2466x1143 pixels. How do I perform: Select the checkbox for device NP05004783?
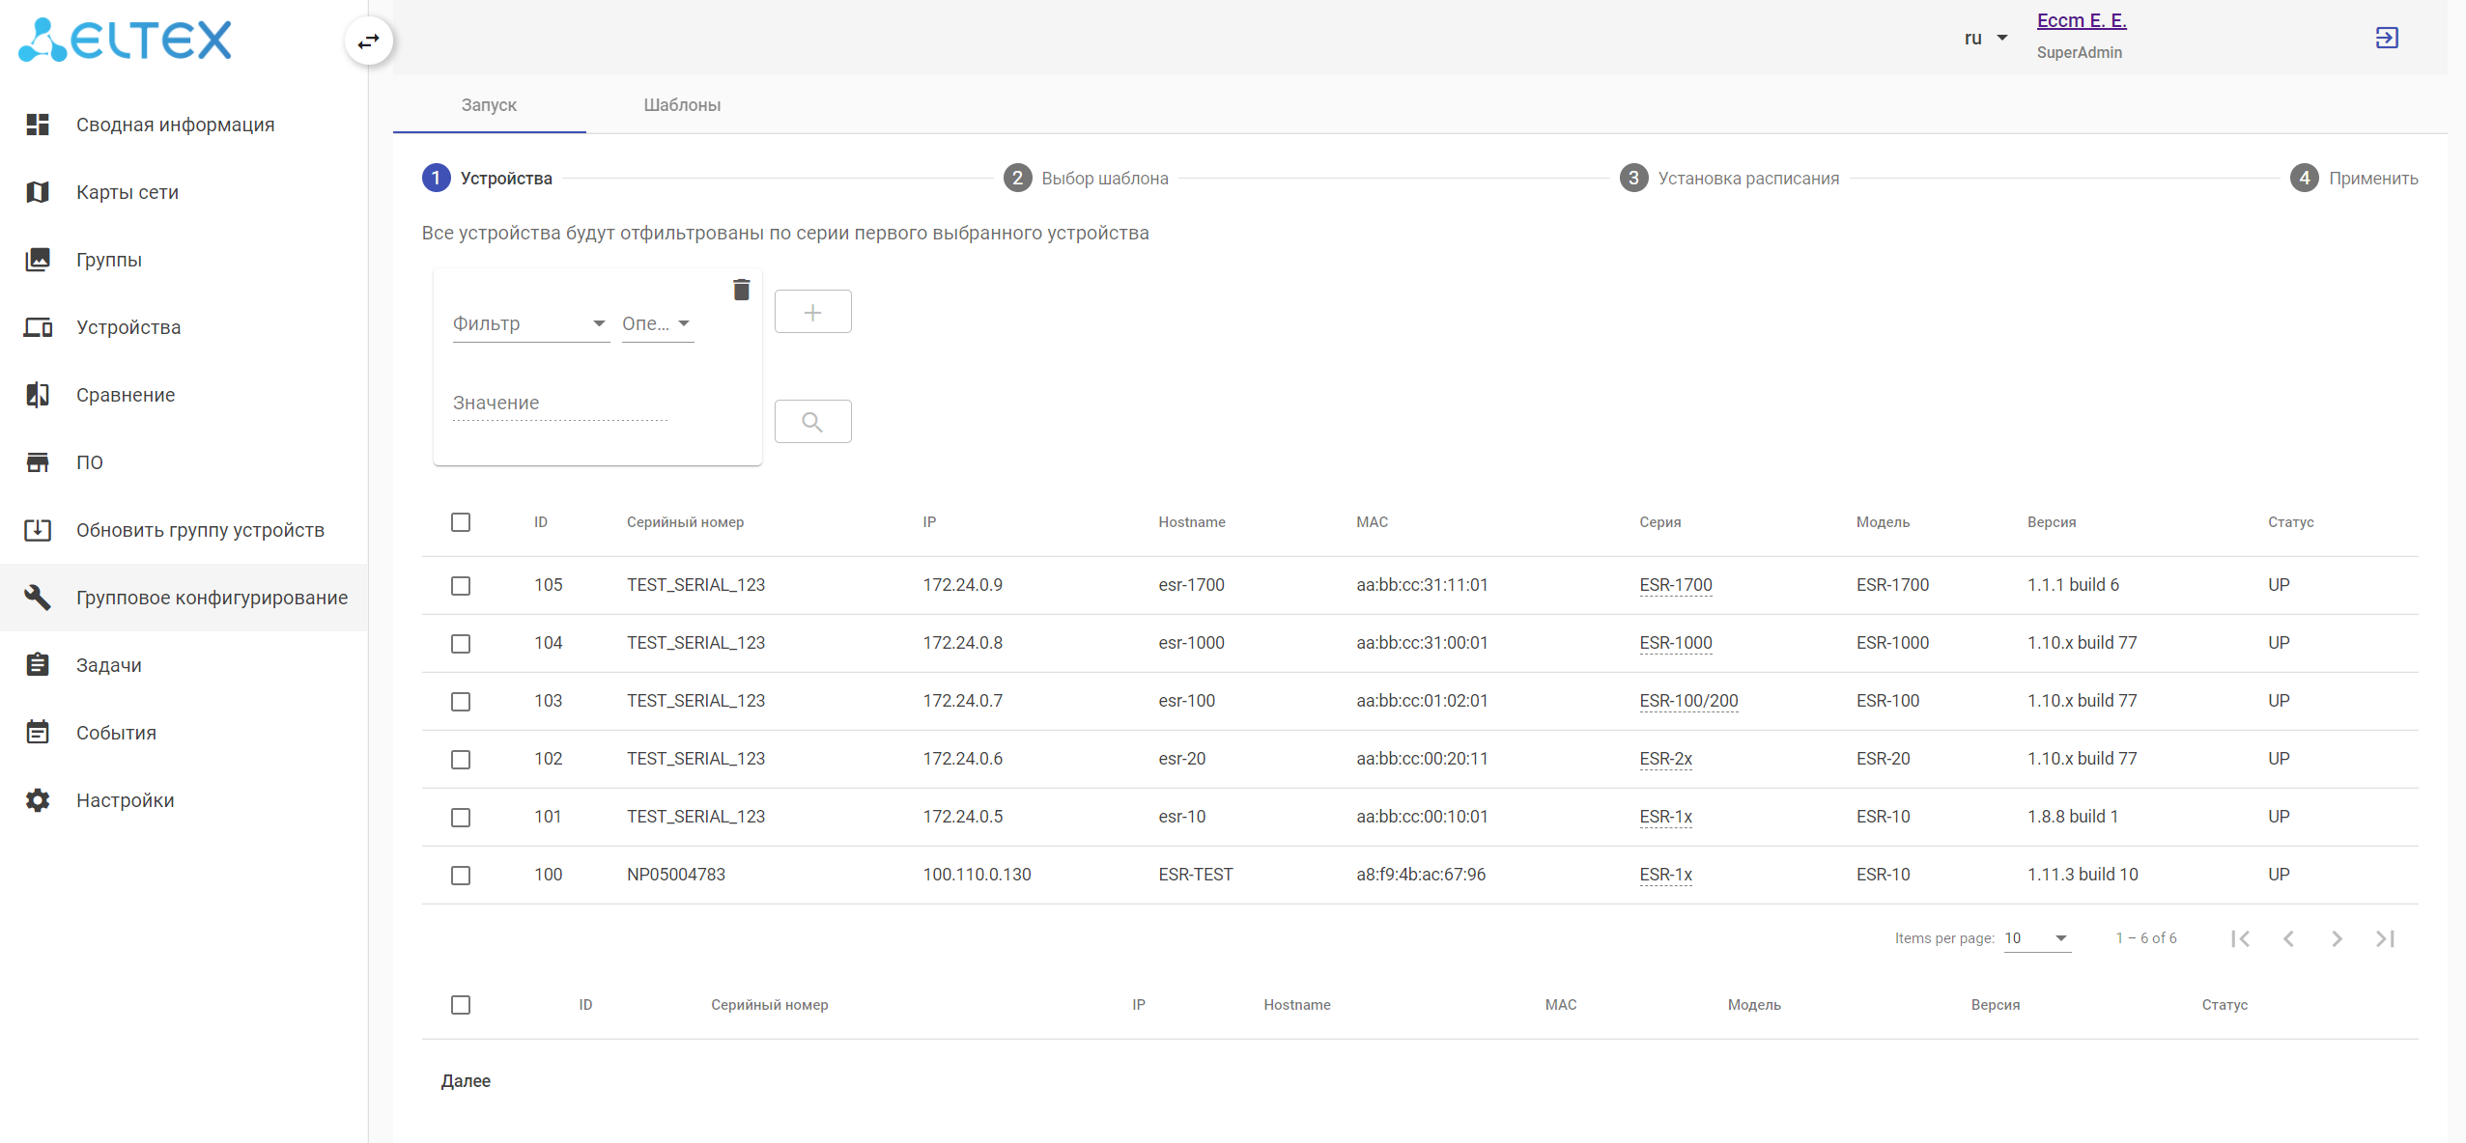pyautogui.click(x=461, y=876)
